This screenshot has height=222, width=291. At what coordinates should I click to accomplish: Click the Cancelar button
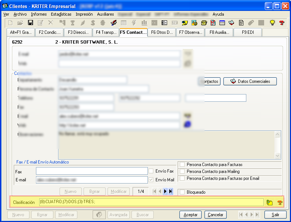pos(215,215)
